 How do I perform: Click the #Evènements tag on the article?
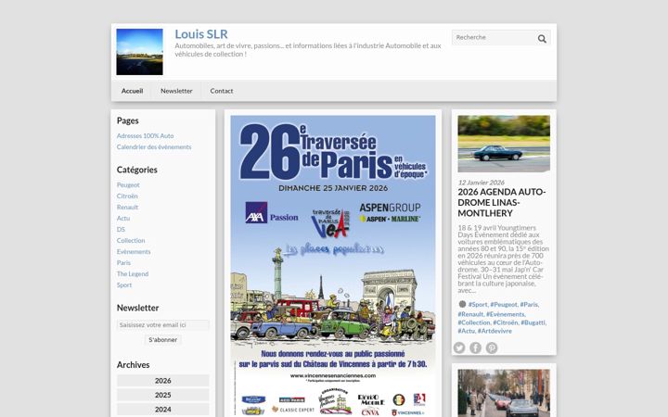506,314
